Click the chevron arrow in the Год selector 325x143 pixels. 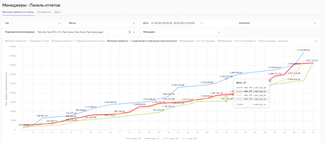click(x=60, y=23)
